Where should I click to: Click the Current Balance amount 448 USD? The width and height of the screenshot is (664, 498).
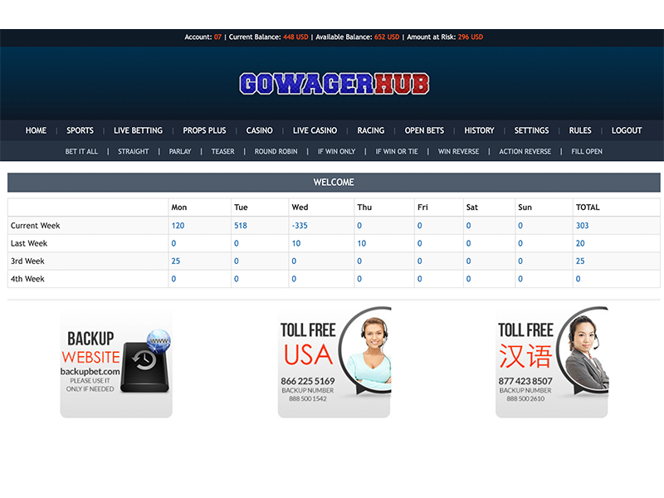295,37
